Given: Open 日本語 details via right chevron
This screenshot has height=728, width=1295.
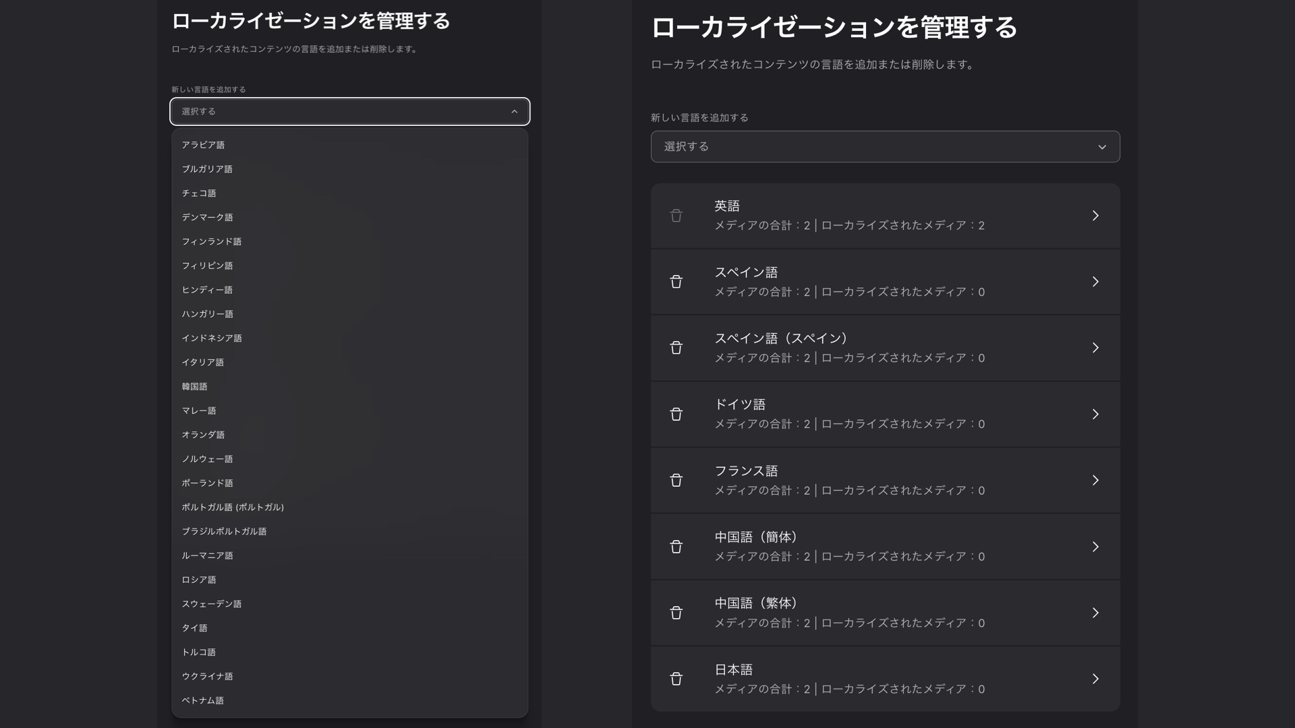Looking at the screenshot, I should pos(1095,679).
